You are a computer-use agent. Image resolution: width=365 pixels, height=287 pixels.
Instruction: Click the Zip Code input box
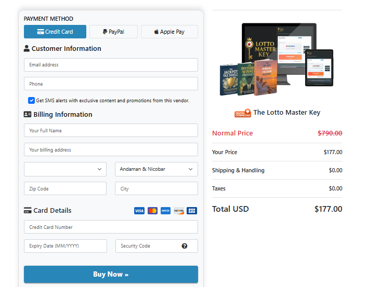click(x=66, y=189)
